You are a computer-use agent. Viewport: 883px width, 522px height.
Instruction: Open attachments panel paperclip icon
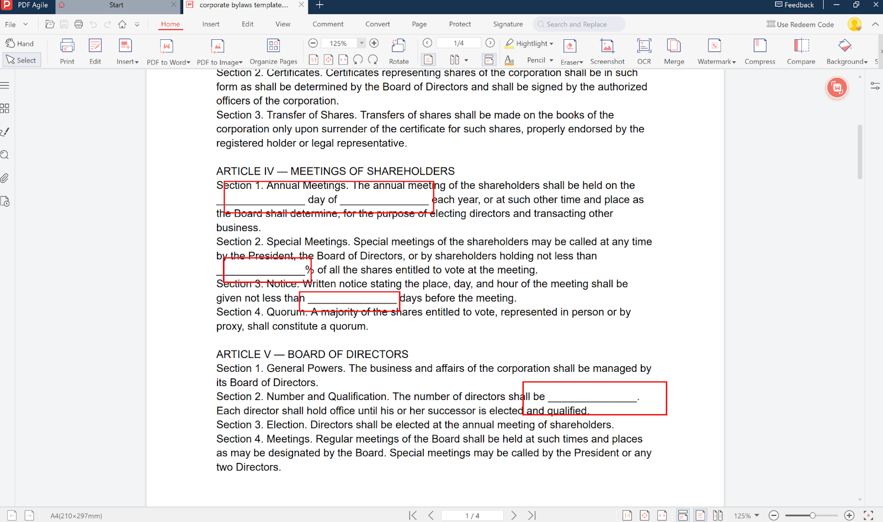(x=5, y=178)
